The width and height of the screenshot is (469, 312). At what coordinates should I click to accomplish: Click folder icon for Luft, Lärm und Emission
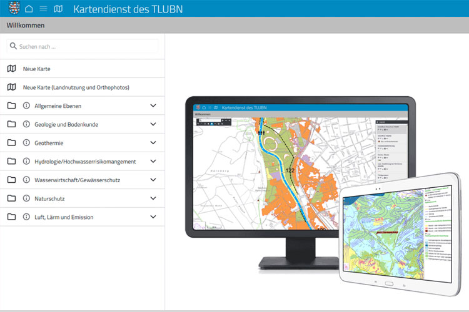coord(12,217)
